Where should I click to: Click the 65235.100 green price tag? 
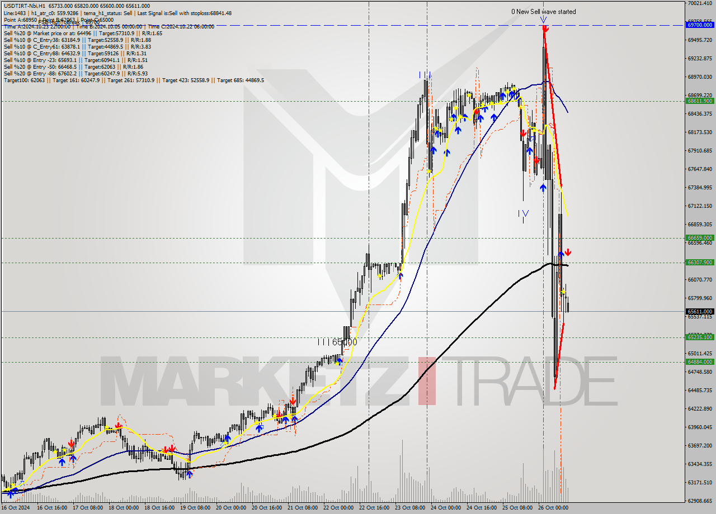700,337
